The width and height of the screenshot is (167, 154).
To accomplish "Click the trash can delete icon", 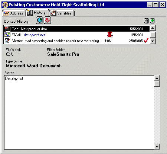I will point(147,21).
